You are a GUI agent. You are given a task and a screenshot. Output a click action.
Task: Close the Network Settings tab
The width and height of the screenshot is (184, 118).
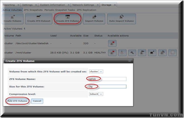tap(98, 5)
